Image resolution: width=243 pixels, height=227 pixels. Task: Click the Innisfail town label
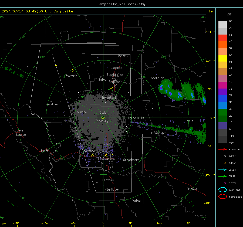109,98
